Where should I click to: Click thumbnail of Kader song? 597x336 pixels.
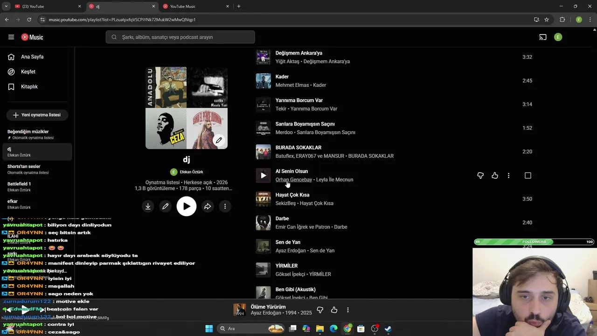coord(264,81)
